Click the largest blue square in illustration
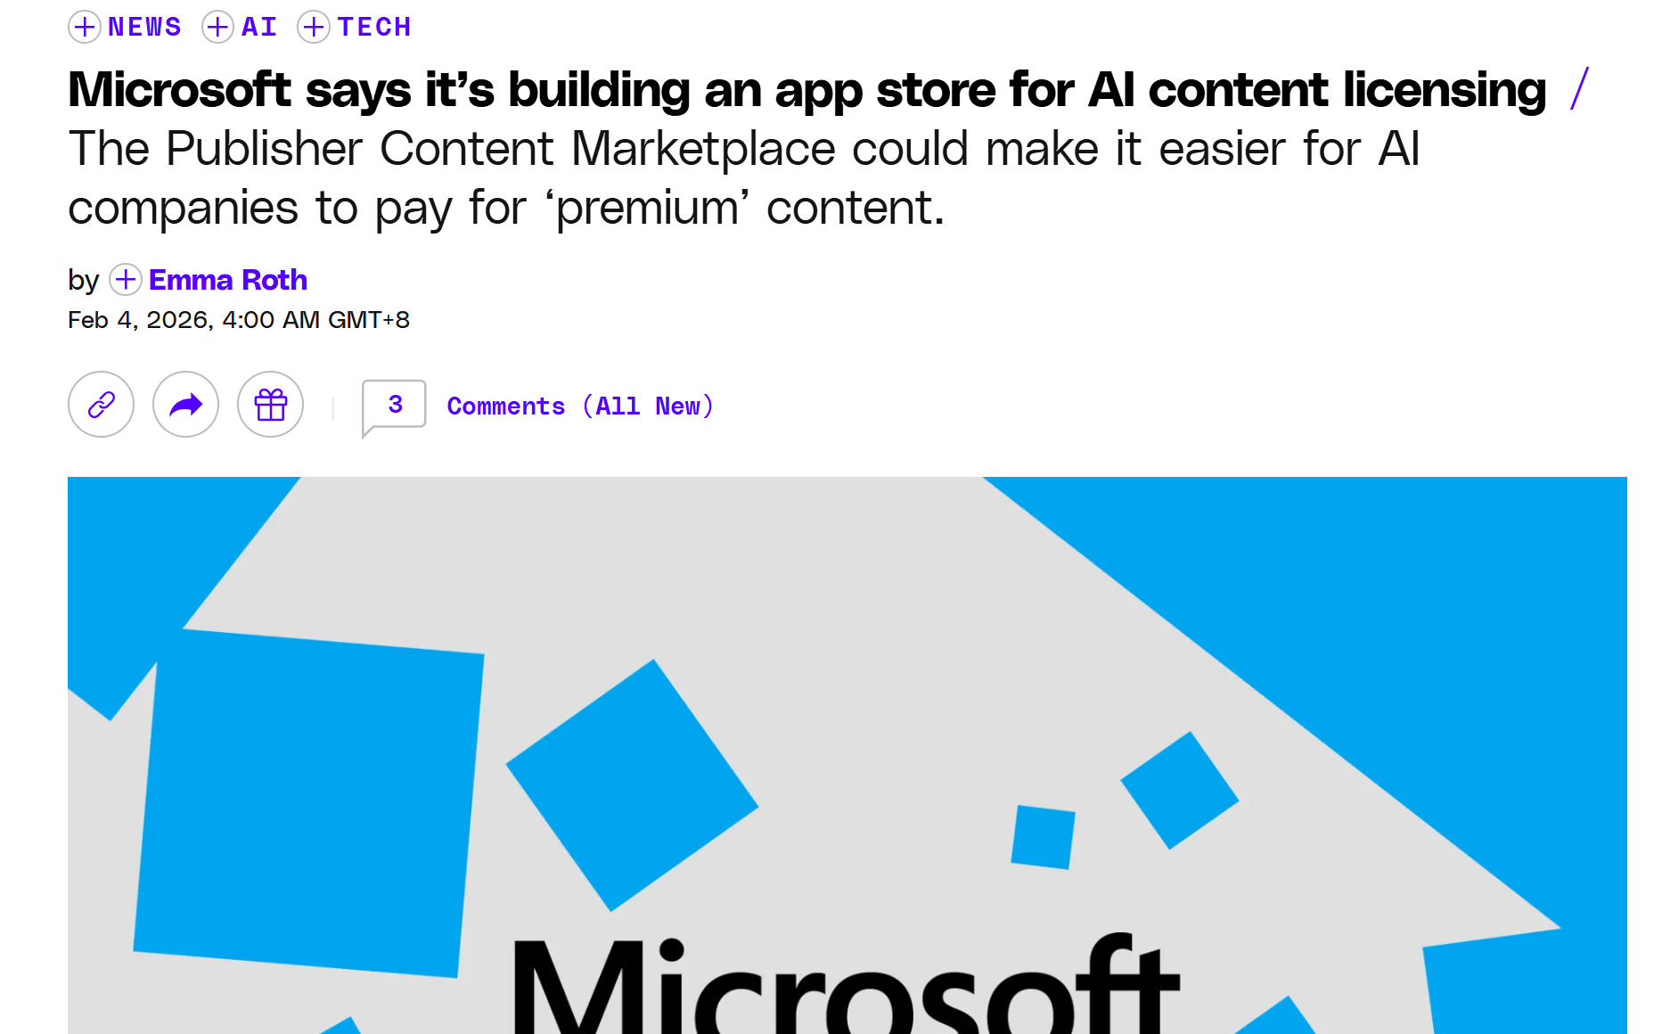1662x1034 pixels. pos(308,802)
